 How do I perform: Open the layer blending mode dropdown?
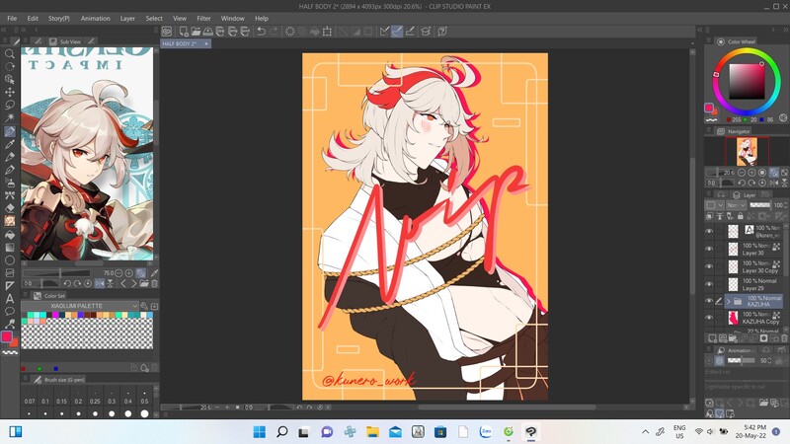coord(737,205)
